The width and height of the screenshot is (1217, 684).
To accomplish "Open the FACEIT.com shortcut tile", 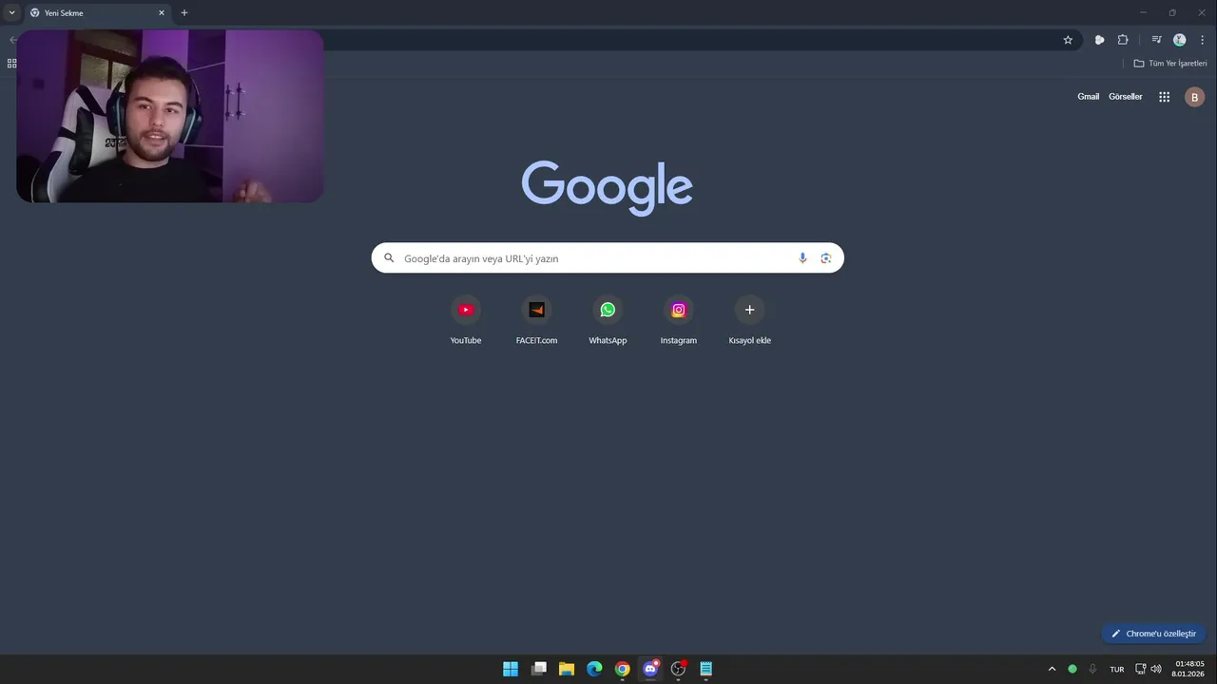I will tap(536, 320).
